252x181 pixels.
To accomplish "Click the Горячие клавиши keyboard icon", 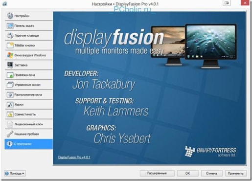I will click(10, 35).
